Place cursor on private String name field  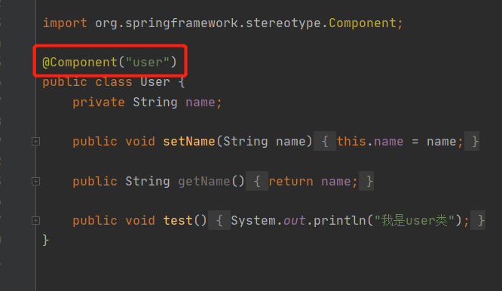pyautogui.click(x=147, y=103)
